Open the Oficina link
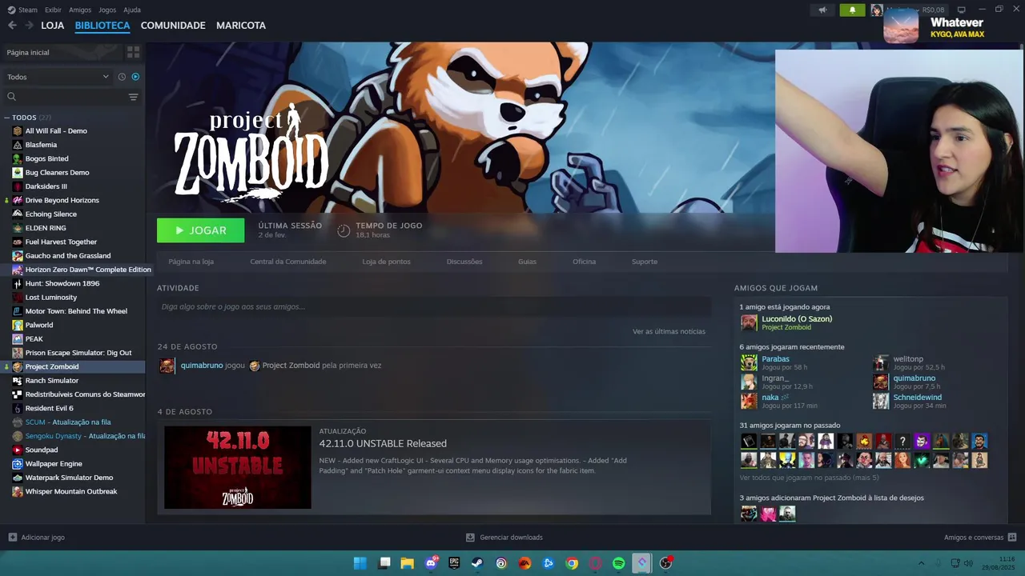The width and height of the screenshot is (1025, 576). coord(584,262)
